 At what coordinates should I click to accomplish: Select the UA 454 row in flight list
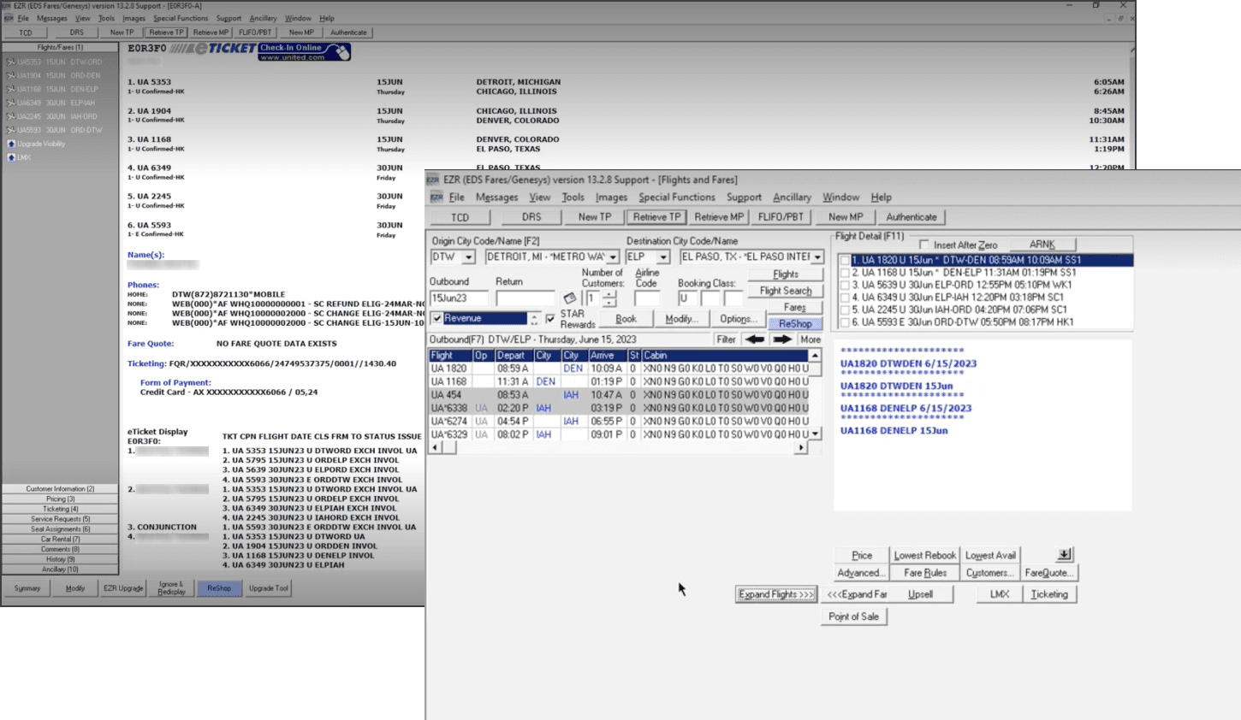[x=618, y=395]
